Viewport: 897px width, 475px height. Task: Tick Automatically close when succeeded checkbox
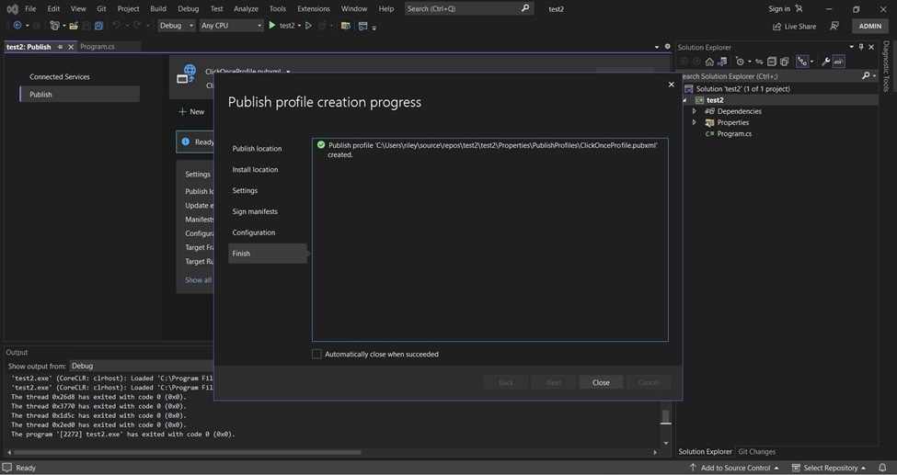(x=316, y=354)
